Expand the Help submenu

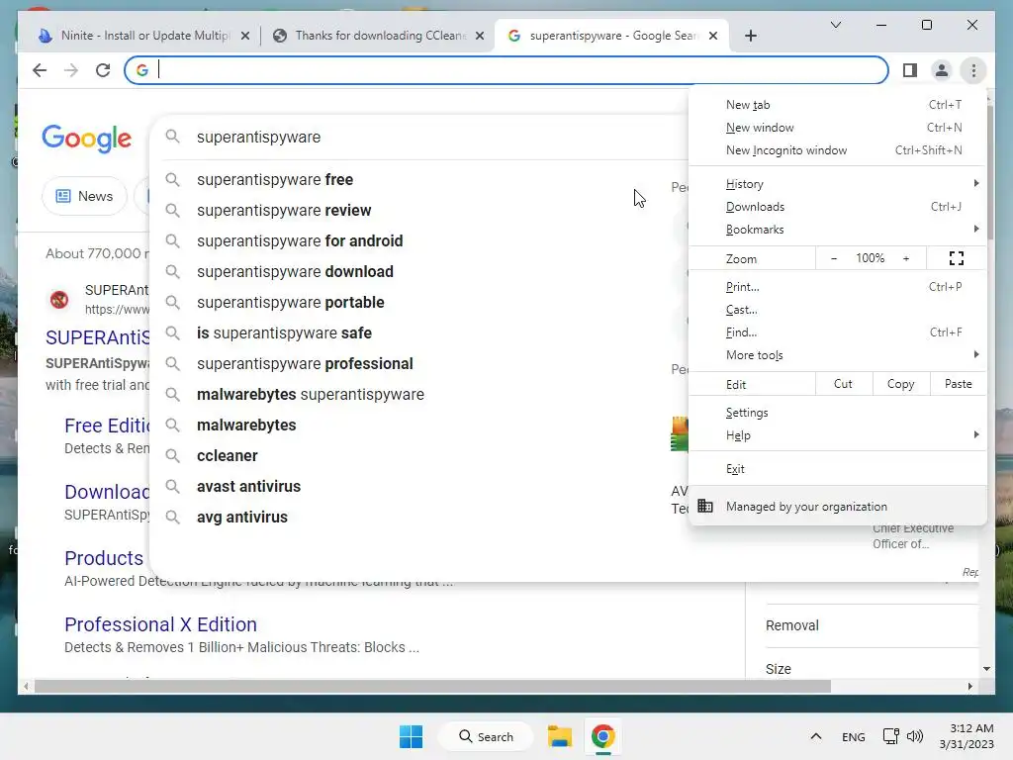pos(837,435)
